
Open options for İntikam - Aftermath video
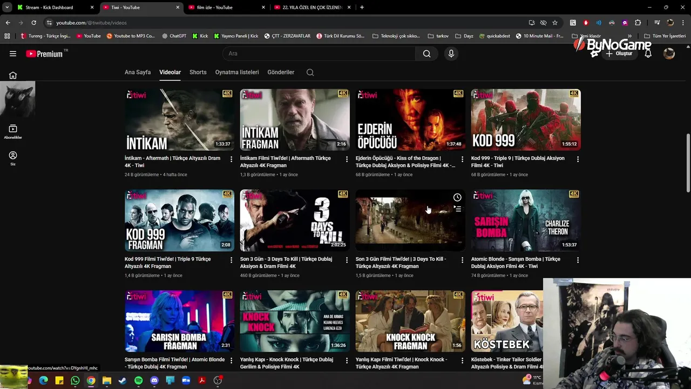231,159
